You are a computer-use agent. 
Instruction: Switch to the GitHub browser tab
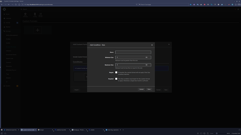point(11,130)
